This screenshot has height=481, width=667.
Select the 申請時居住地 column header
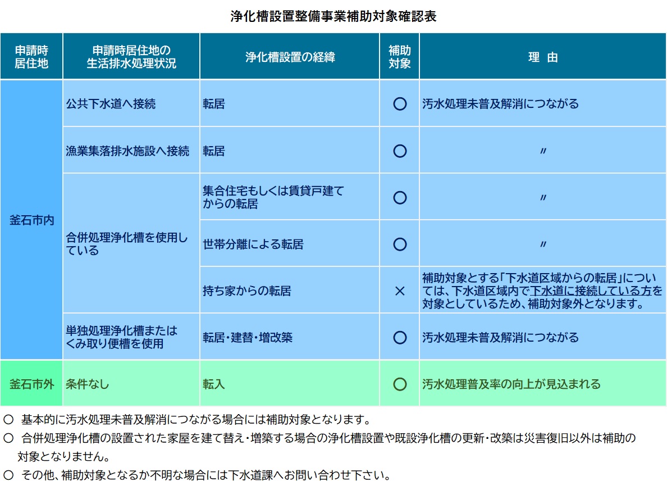(32, 56)
